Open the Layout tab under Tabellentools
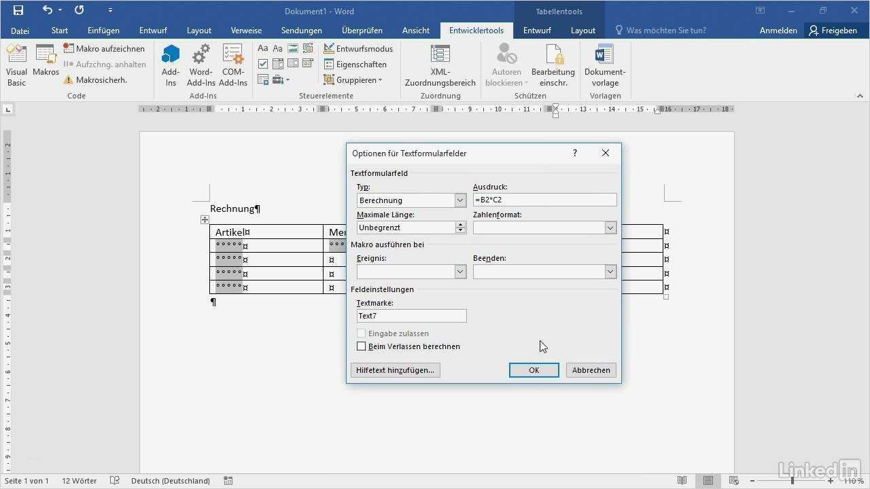Viewport: 870px width, 489px height. (x=582, y=30)
